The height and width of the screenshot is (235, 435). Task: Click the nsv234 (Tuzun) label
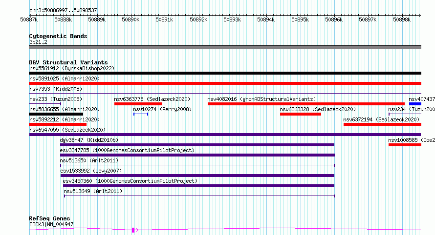click(412, 109)
